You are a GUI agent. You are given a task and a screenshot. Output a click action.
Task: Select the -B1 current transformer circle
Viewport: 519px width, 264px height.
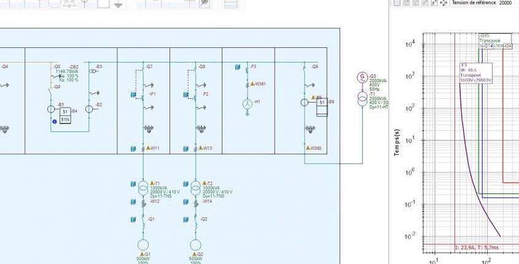click(50, 109)
